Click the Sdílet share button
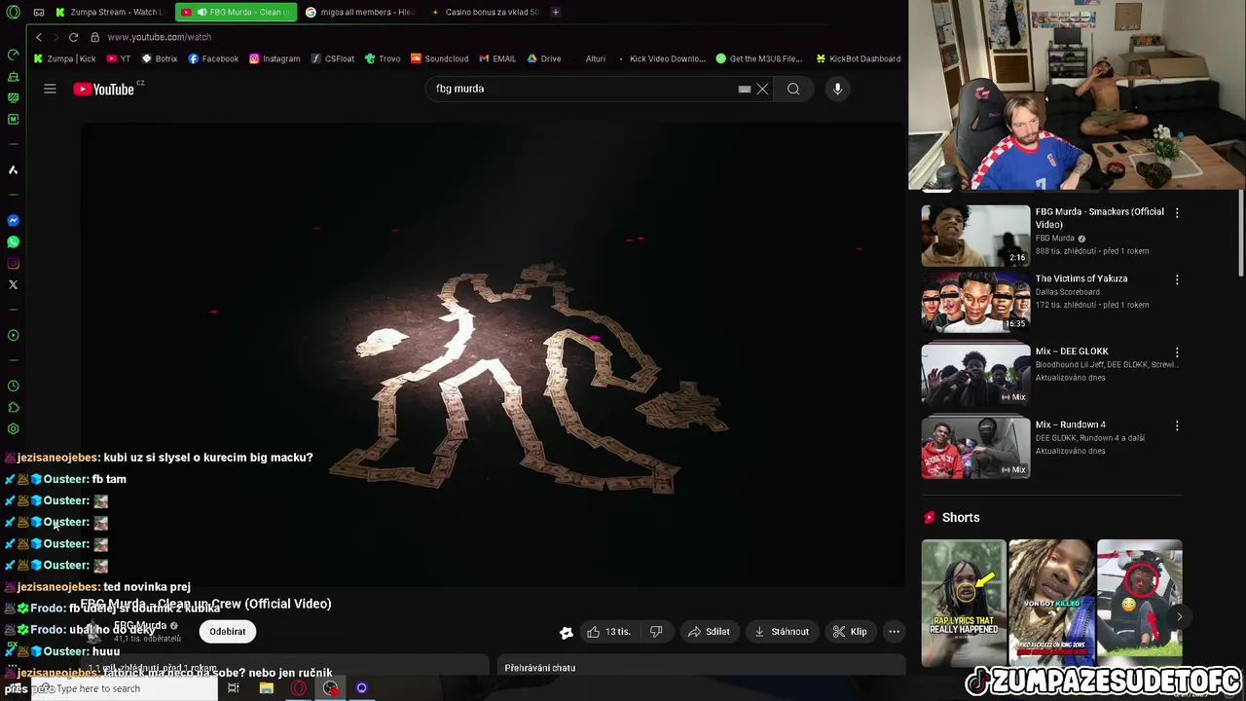 [x=709, y=632]
